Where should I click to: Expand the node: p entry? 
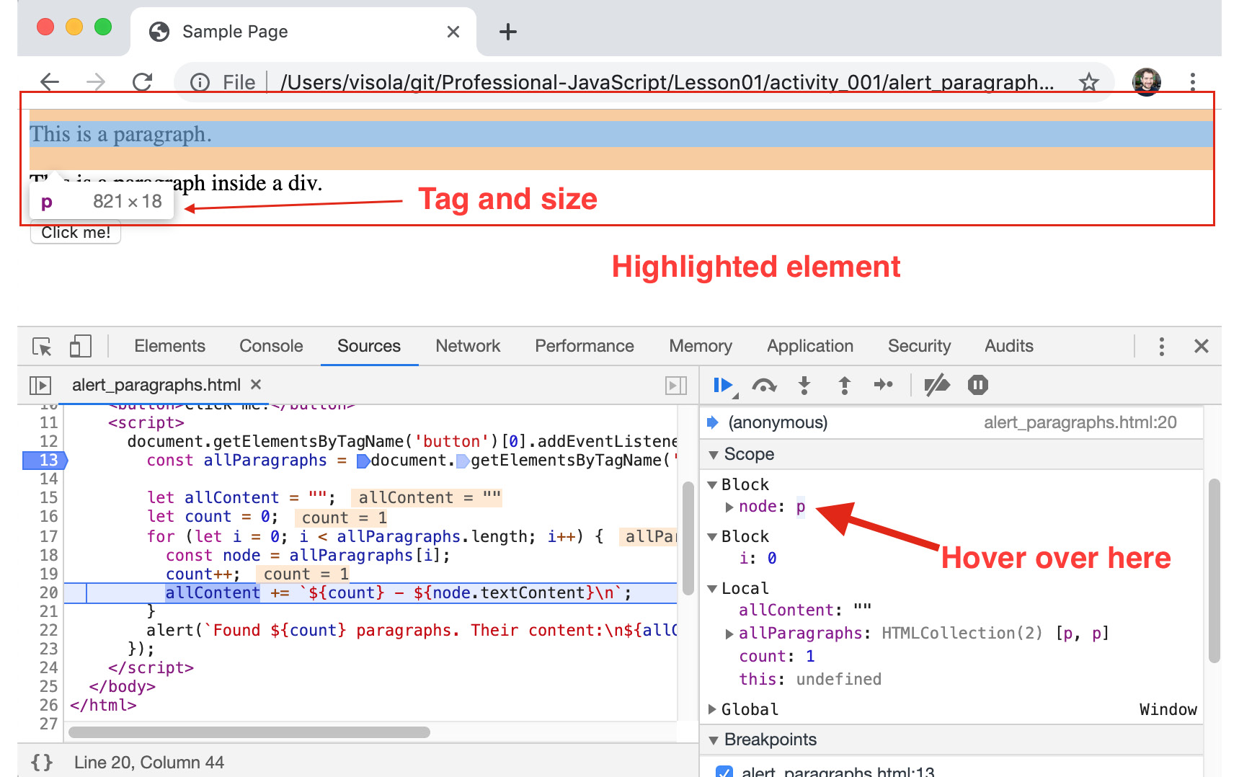click(x=729, y=507)
